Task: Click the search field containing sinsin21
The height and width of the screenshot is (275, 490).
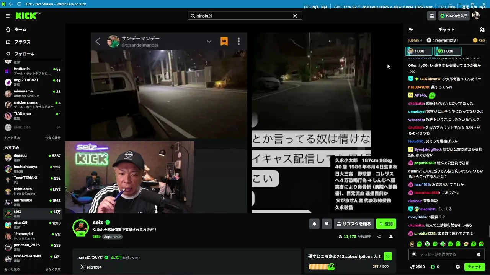Action: (245, 16)
